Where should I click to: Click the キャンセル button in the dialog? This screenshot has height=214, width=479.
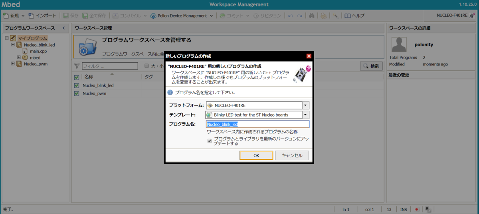point(292,155)
